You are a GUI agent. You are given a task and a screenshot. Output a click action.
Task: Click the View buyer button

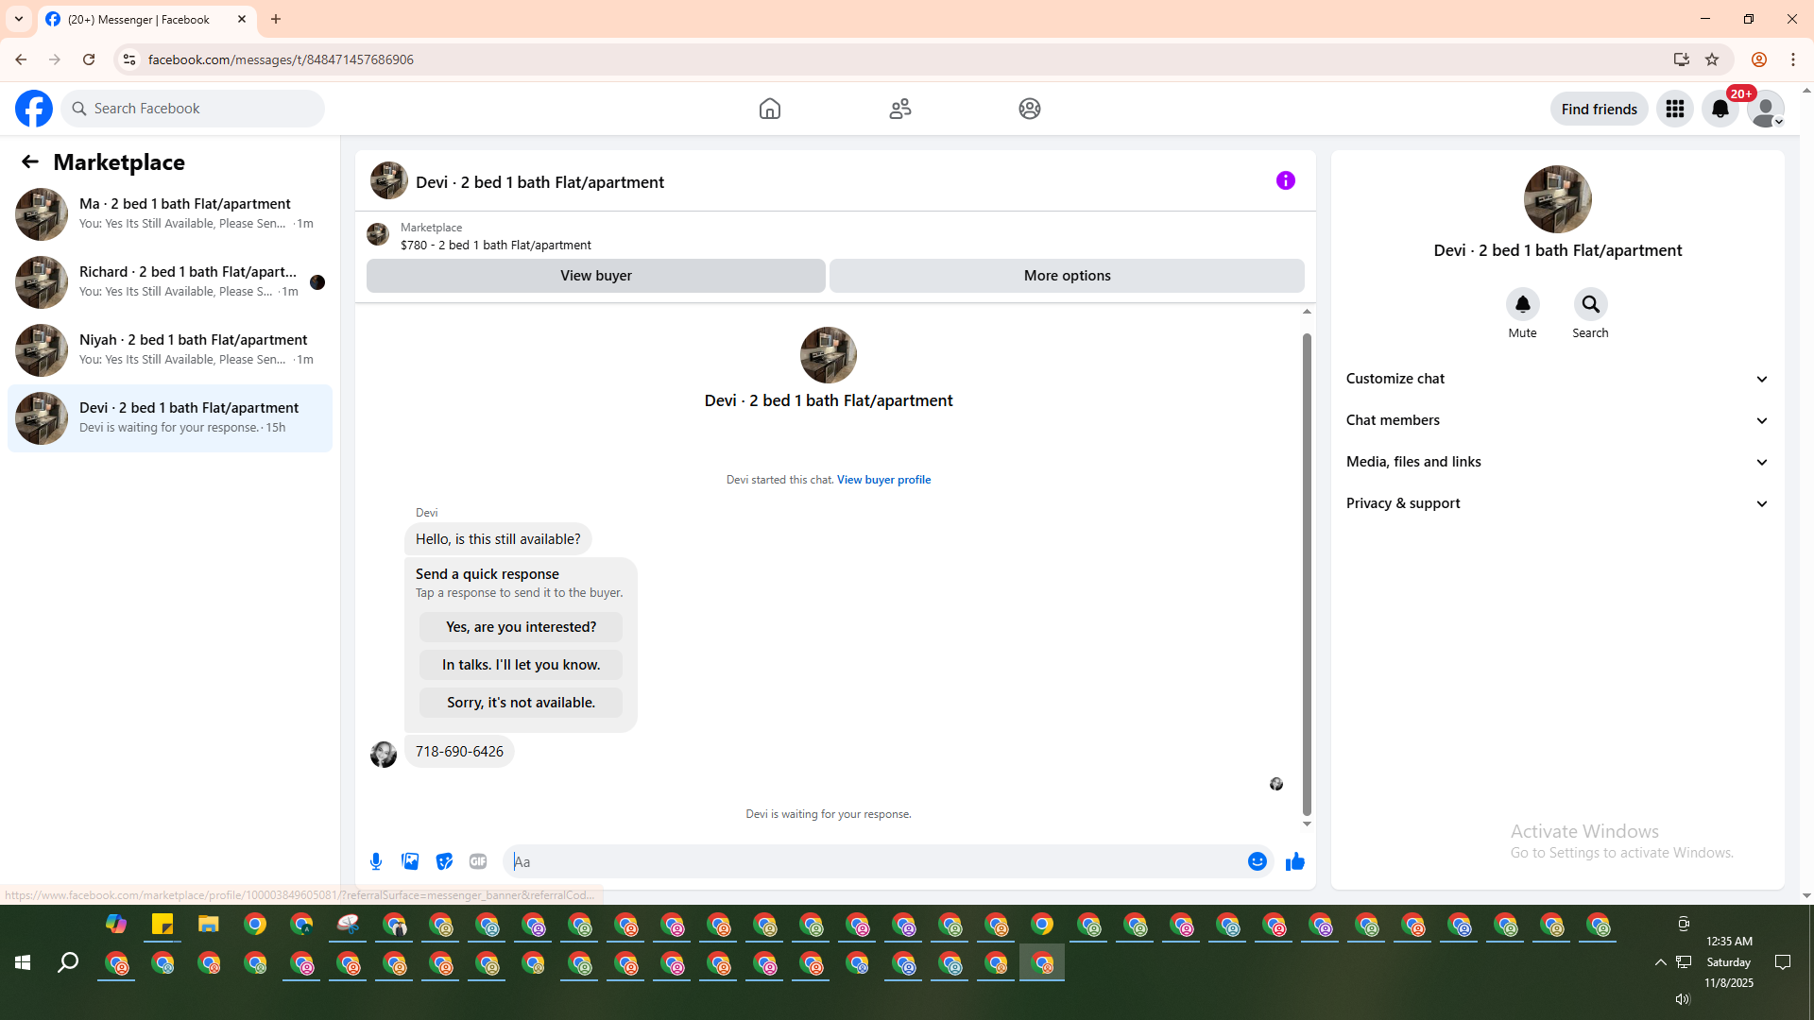(595, 276)
